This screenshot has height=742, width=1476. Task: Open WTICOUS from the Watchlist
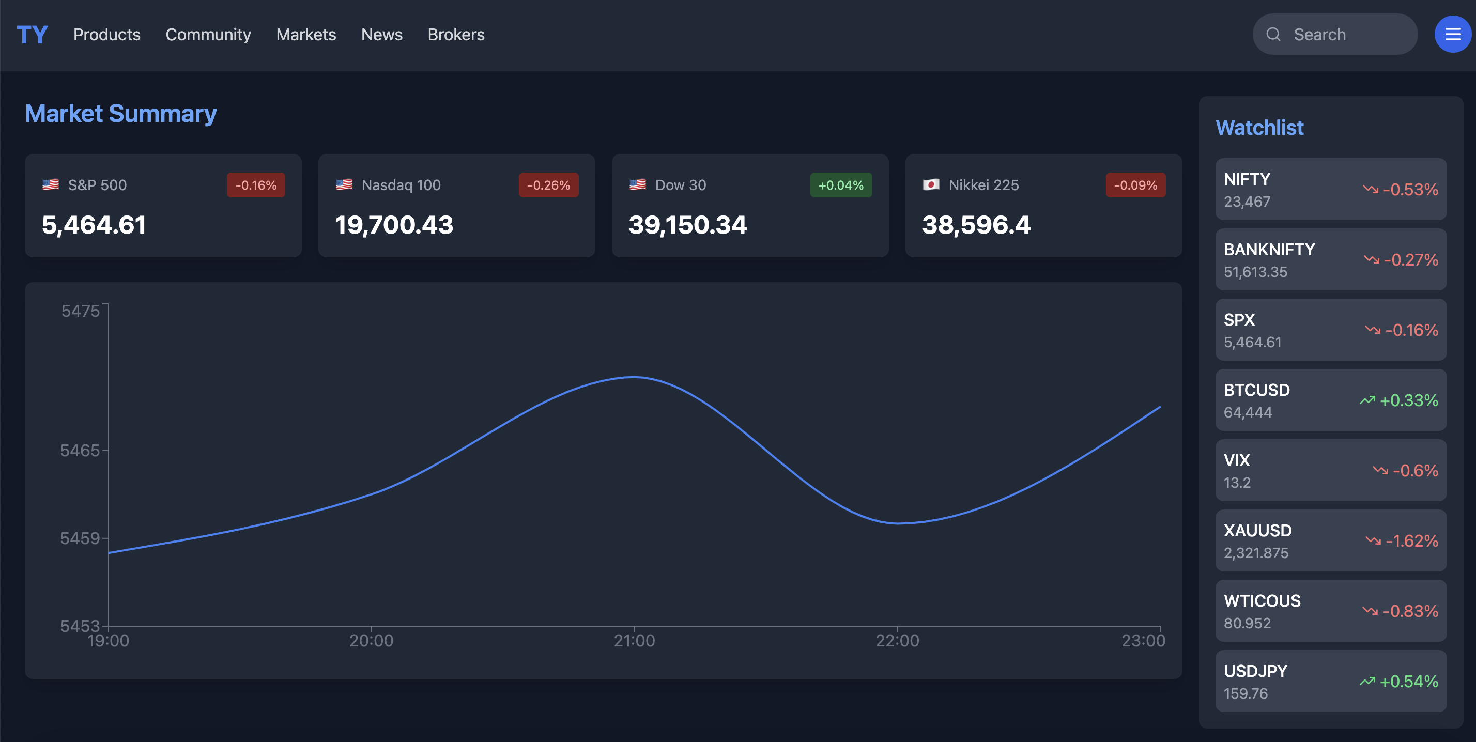(x=1330, y=610)
